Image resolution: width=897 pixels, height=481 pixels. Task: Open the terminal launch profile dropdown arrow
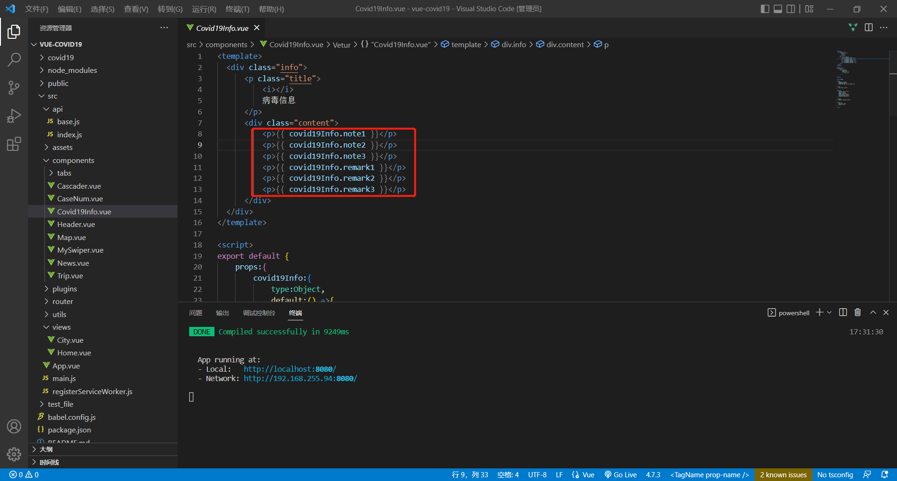point(829,312)
